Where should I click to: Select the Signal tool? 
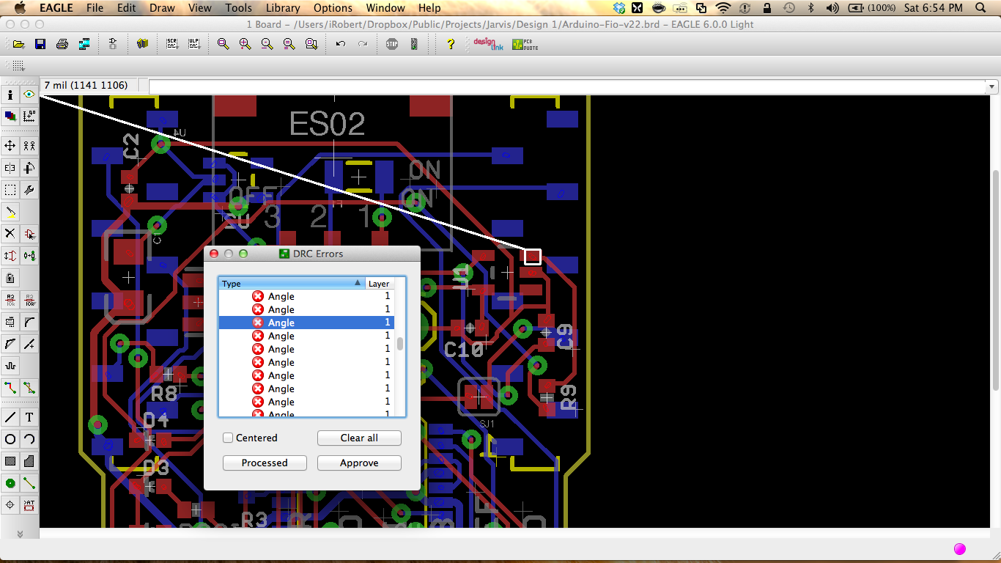point(29,483)
